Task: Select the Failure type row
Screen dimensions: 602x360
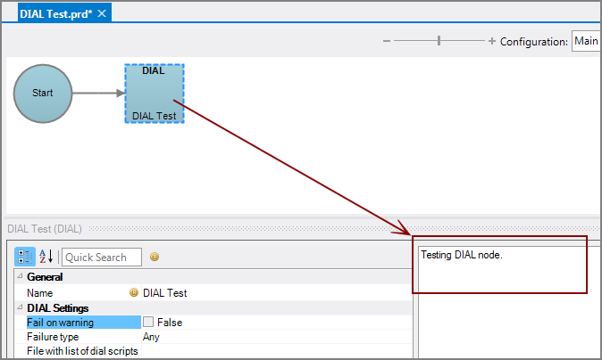Action: point(213,337)
